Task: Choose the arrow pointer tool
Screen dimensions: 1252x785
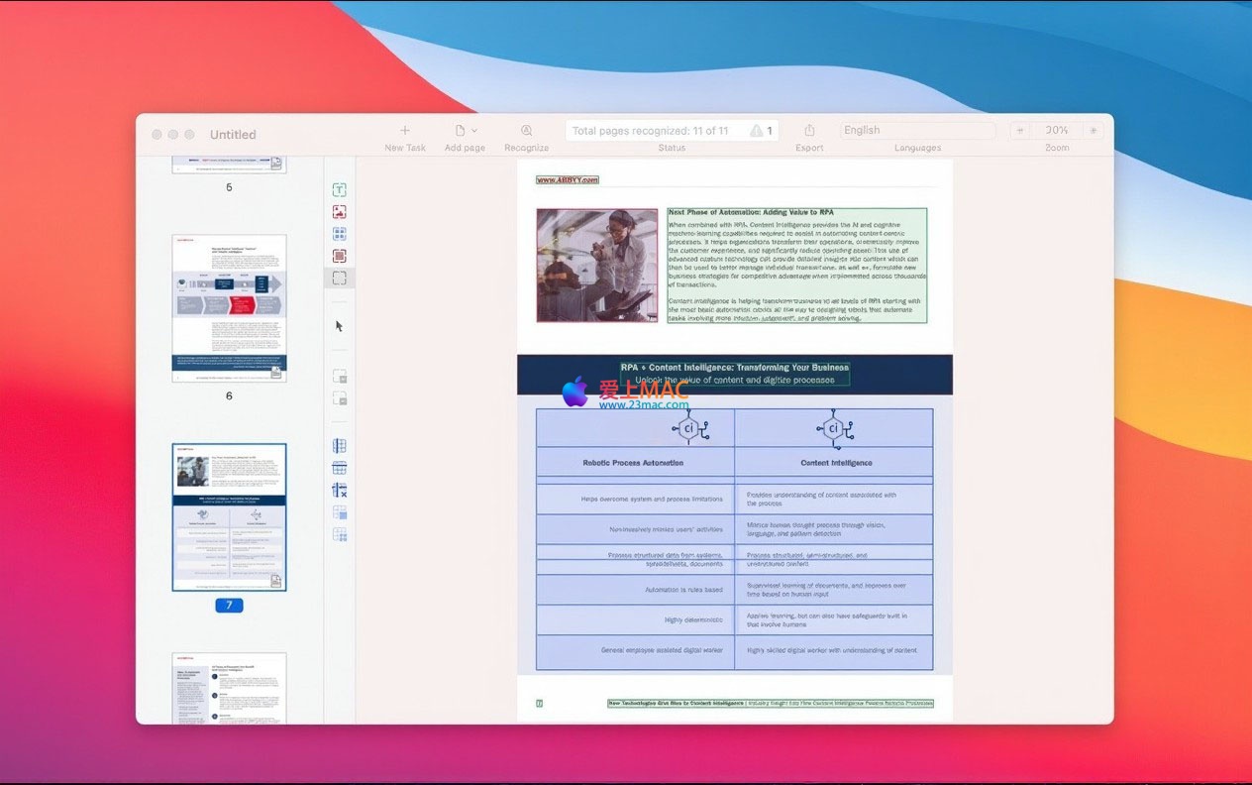Action: coord(339,326)
